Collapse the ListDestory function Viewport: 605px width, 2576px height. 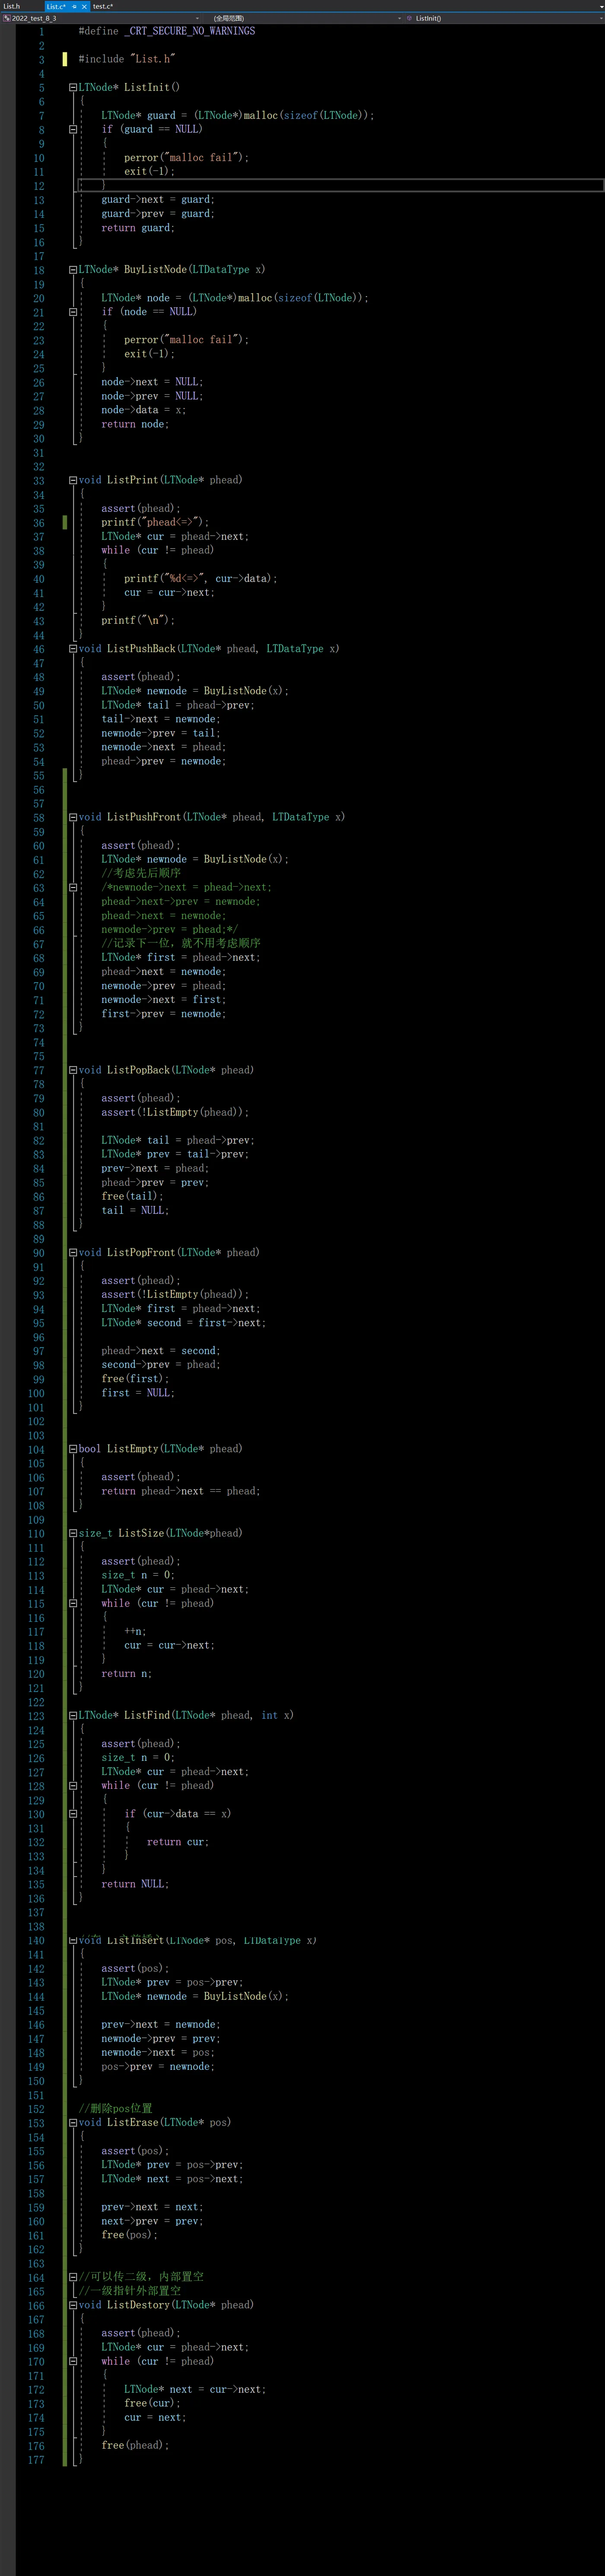[x=73, y=2305]
